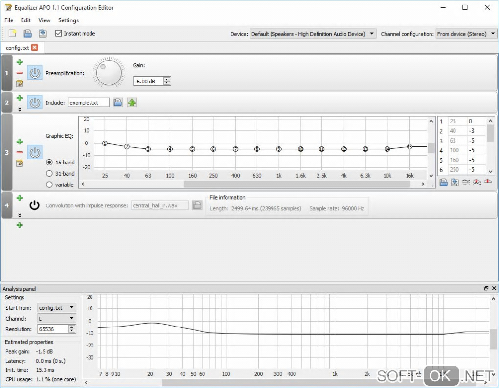Open the included file with green arrow
The image size is (499, 388).
pos(132,102)
